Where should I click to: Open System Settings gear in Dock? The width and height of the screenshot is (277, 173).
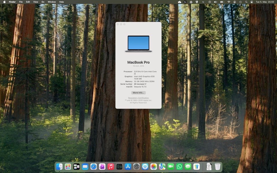[136, 166]
